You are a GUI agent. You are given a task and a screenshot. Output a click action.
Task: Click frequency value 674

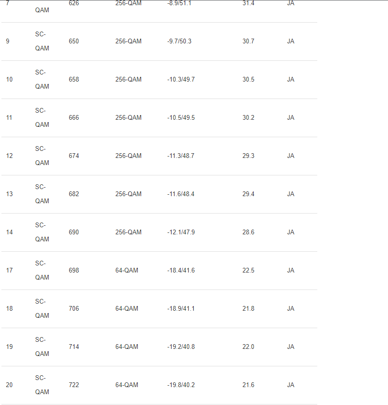74,156
